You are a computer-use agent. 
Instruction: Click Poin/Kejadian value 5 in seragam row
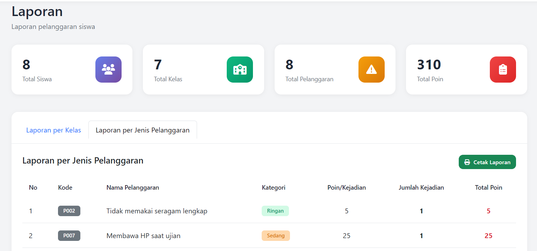[347, 211]
